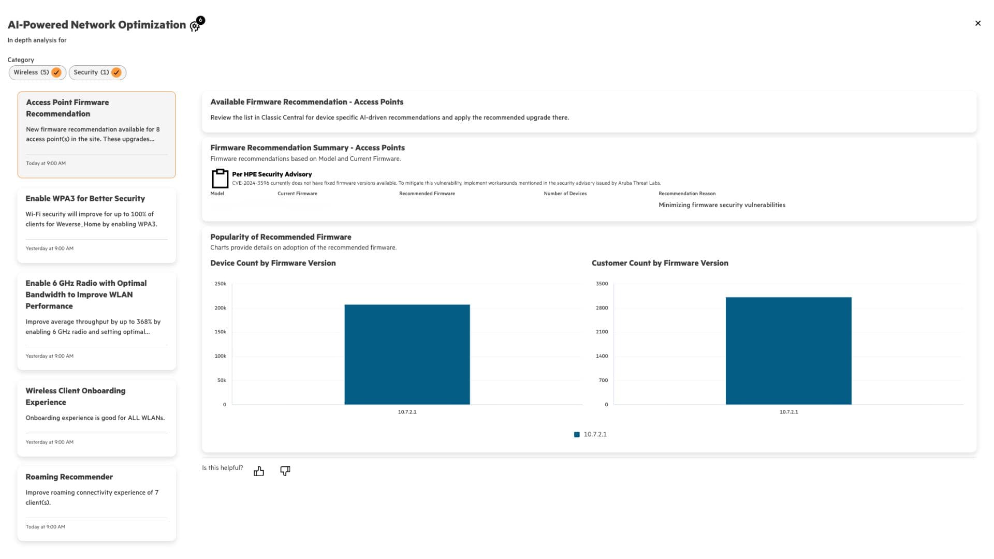Click the Model column header
Screen dimensions: 994x559
coord(217,194)
